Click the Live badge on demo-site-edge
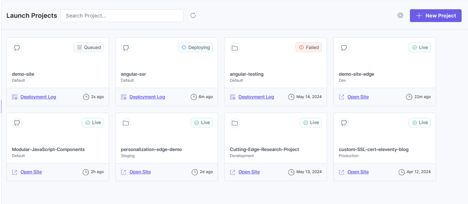Screen dimensions: 468x204 [x=420, y=47]
